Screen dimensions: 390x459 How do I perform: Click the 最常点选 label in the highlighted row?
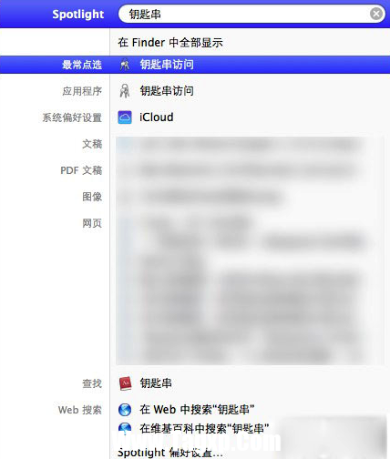tap(82, 65)
